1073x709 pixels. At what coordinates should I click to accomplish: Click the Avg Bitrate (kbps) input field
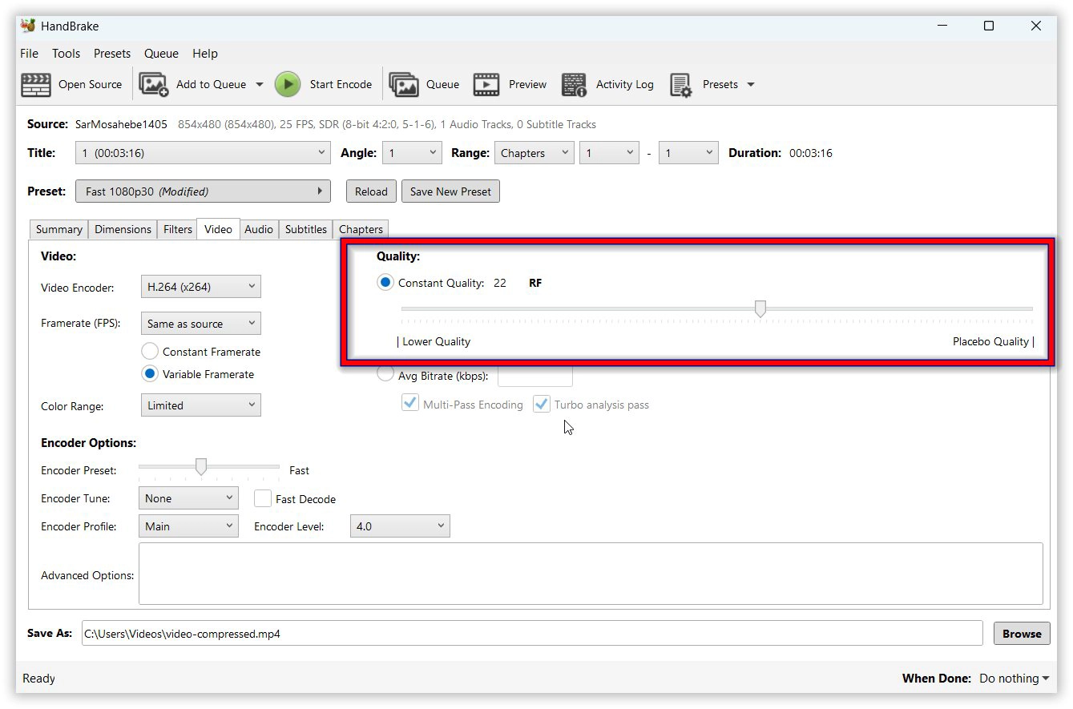point(535,375)
